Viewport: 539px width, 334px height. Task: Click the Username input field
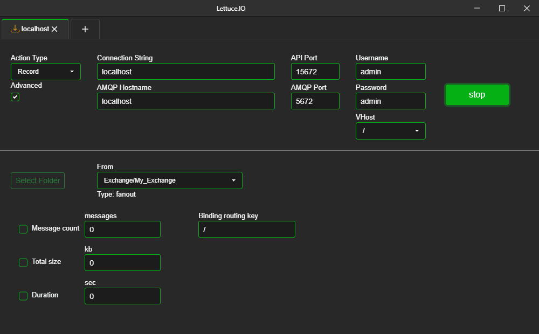pyautogui.click(x=390, y=72)
